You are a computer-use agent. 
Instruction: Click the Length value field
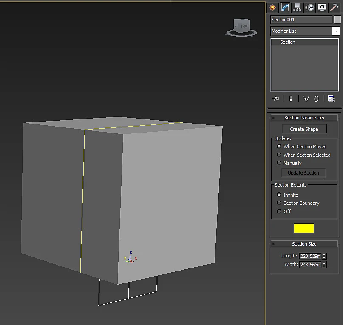point(310,256)
